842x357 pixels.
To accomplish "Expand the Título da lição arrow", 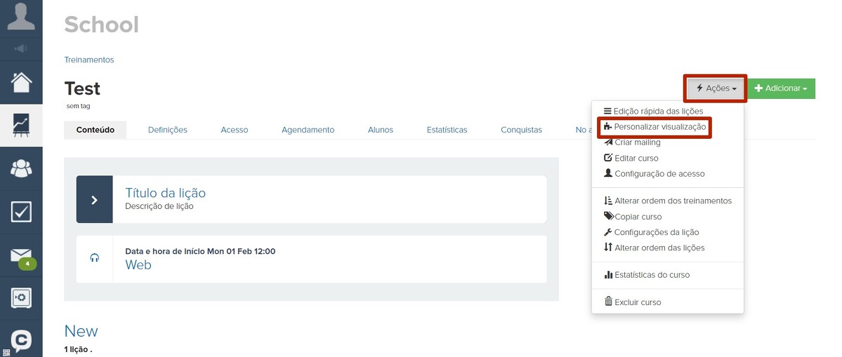I will (95, 200).
